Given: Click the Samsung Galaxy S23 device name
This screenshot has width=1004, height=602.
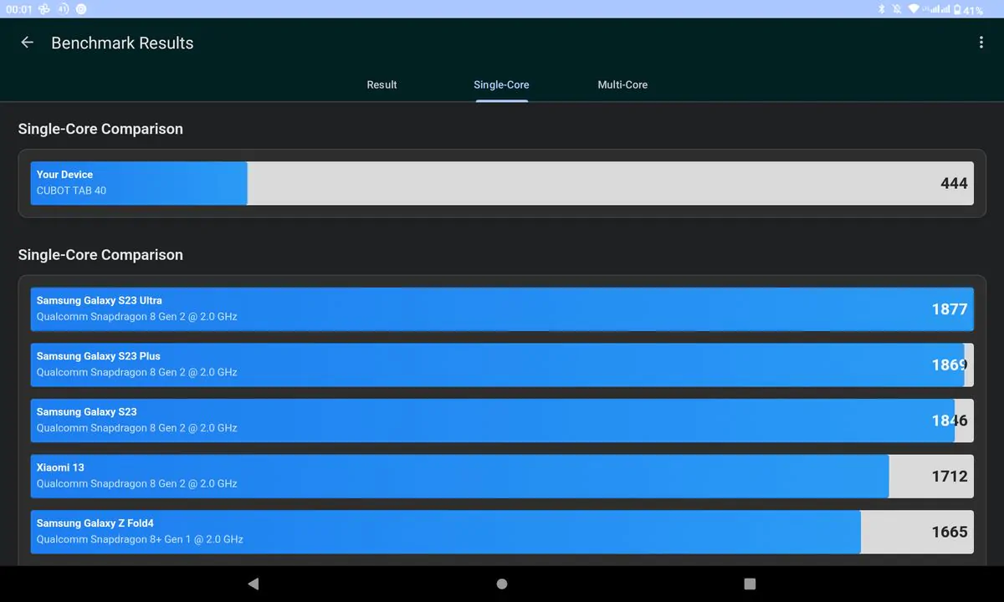Looking at the screenshot, I should (x=86, y=412).
